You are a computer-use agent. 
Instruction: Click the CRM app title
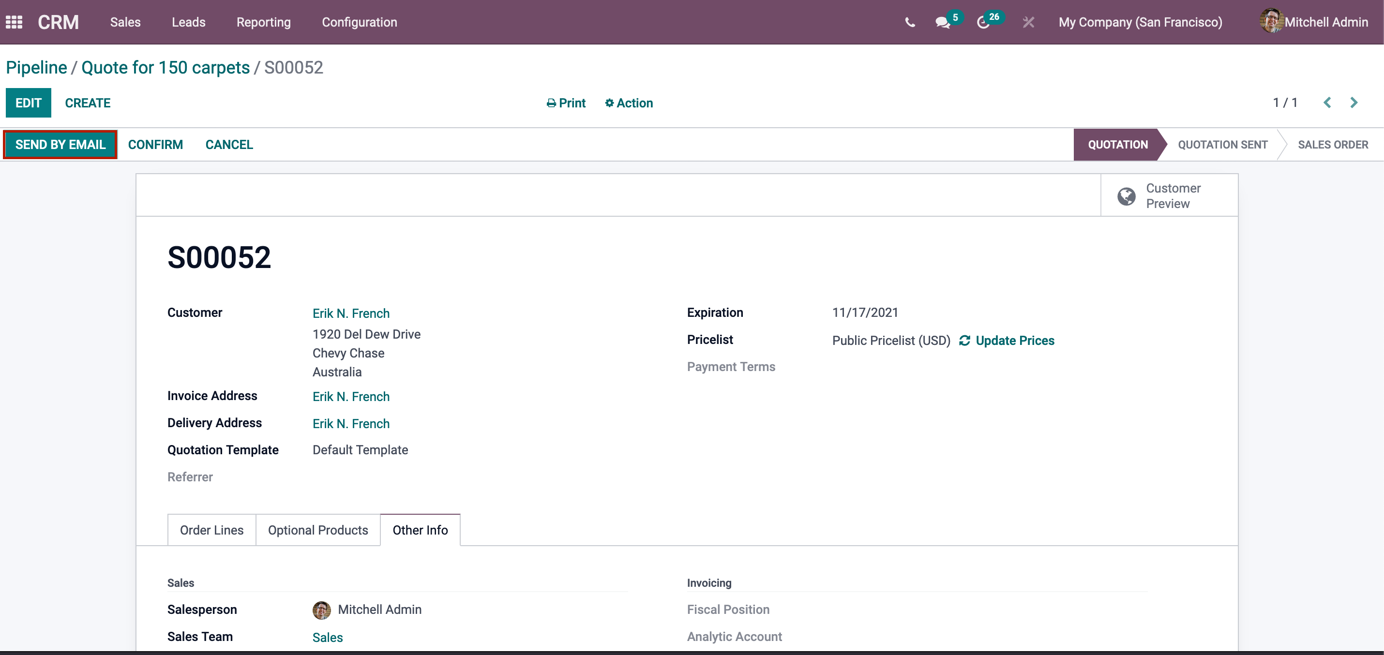58,22
